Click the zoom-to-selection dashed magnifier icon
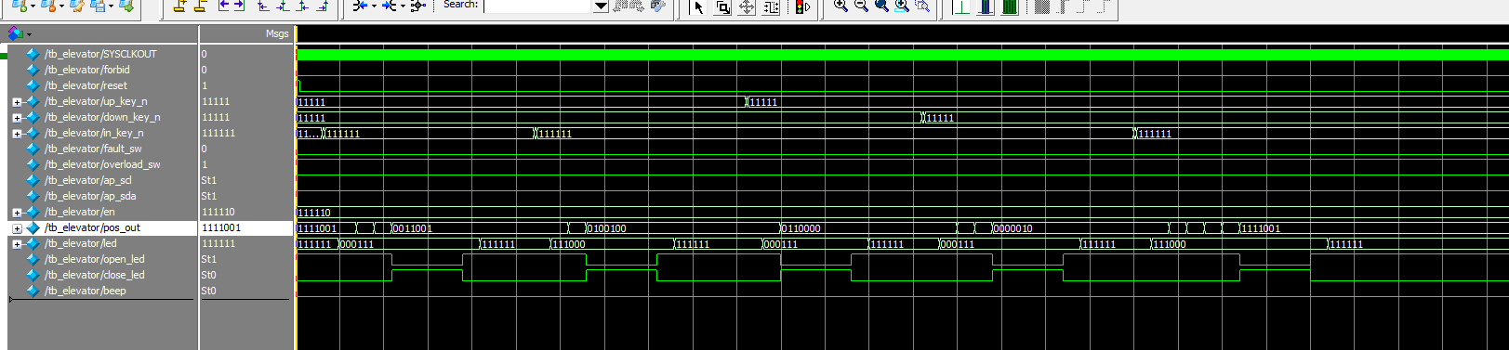The image size is (1509, 350). [922, 6]
